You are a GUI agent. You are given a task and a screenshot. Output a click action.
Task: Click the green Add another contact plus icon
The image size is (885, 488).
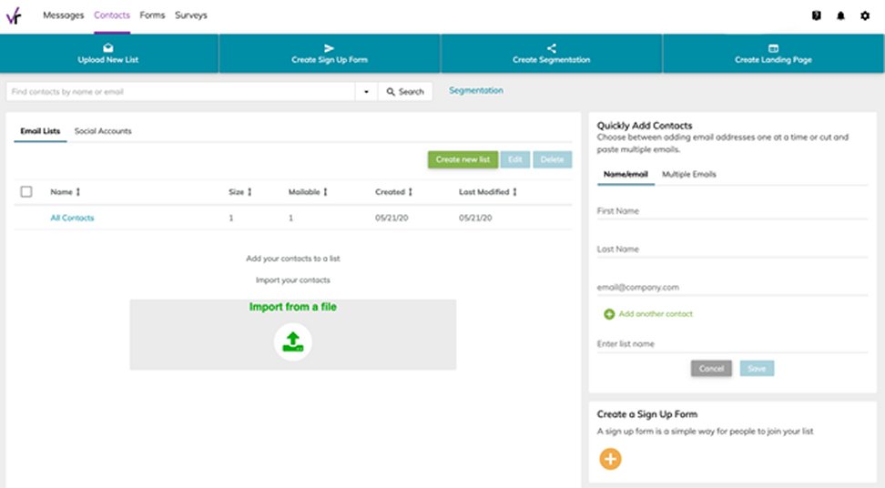pos(609,314)
